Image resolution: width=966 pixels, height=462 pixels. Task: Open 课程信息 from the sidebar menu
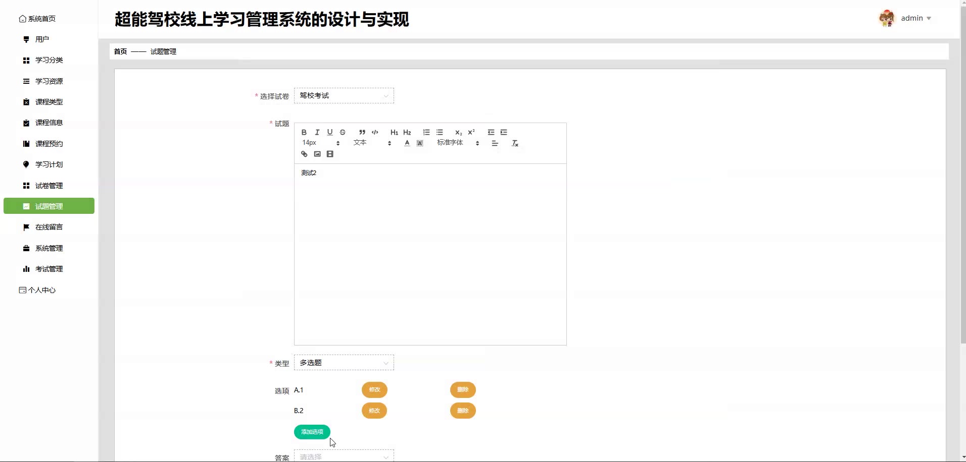pyautogui.click(x=49, y=123)
